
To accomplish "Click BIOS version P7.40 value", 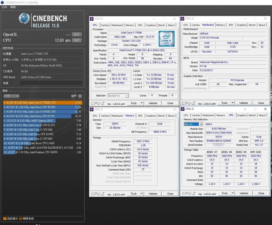I will click(x=232, y=66).
